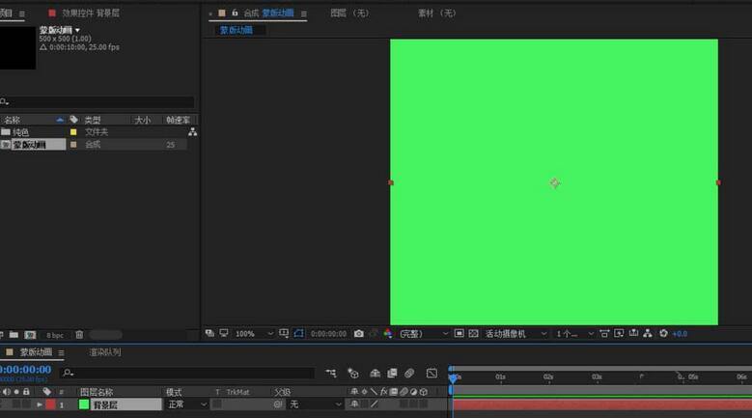Open the 蒙版动画 dropdown arrow in project preview
Image resolution: width=752 pixels, height=418 pixels.
point(77,30)
